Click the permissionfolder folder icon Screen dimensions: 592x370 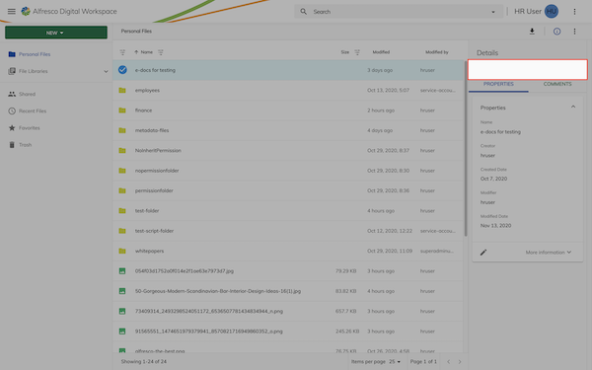122,190
